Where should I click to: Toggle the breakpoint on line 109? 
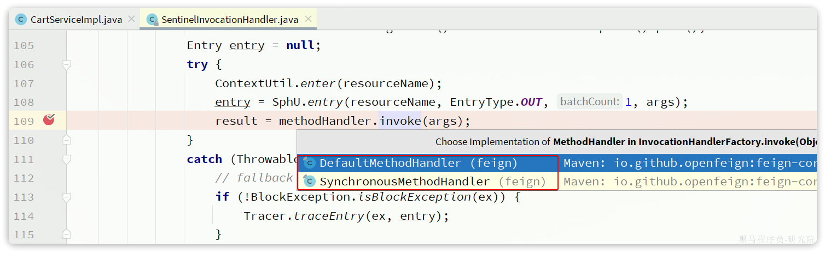coord(49,121)
